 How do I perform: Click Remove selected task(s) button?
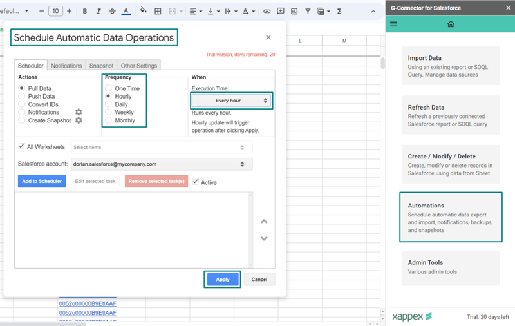tap(156, 181)
